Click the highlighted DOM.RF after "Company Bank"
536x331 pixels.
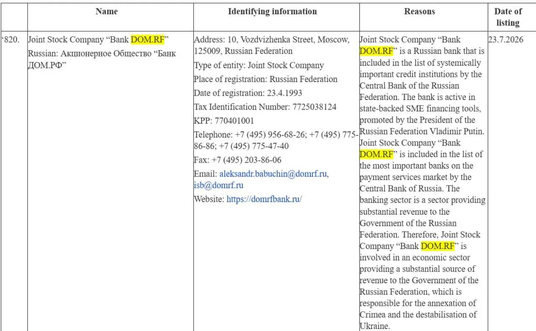click(438, 246)
